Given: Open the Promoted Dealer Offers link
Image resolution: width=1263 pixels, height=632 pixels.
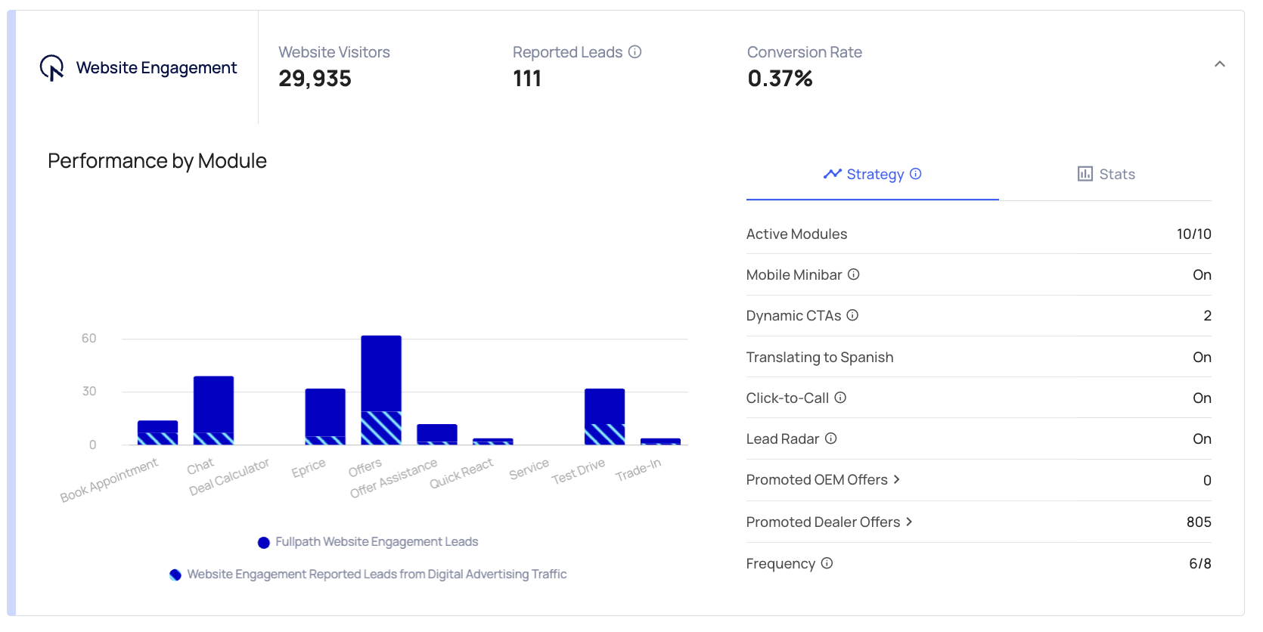Looking at the screenshot, I should point(823,522).
